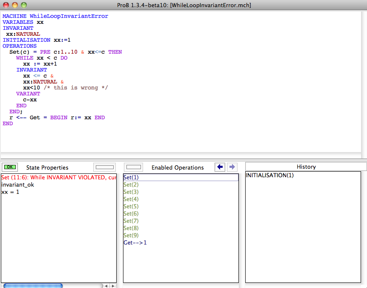This screenshot has height=288, width=367.
Task: Choose the Get-->1 operation
Action: tap(135, 242)
